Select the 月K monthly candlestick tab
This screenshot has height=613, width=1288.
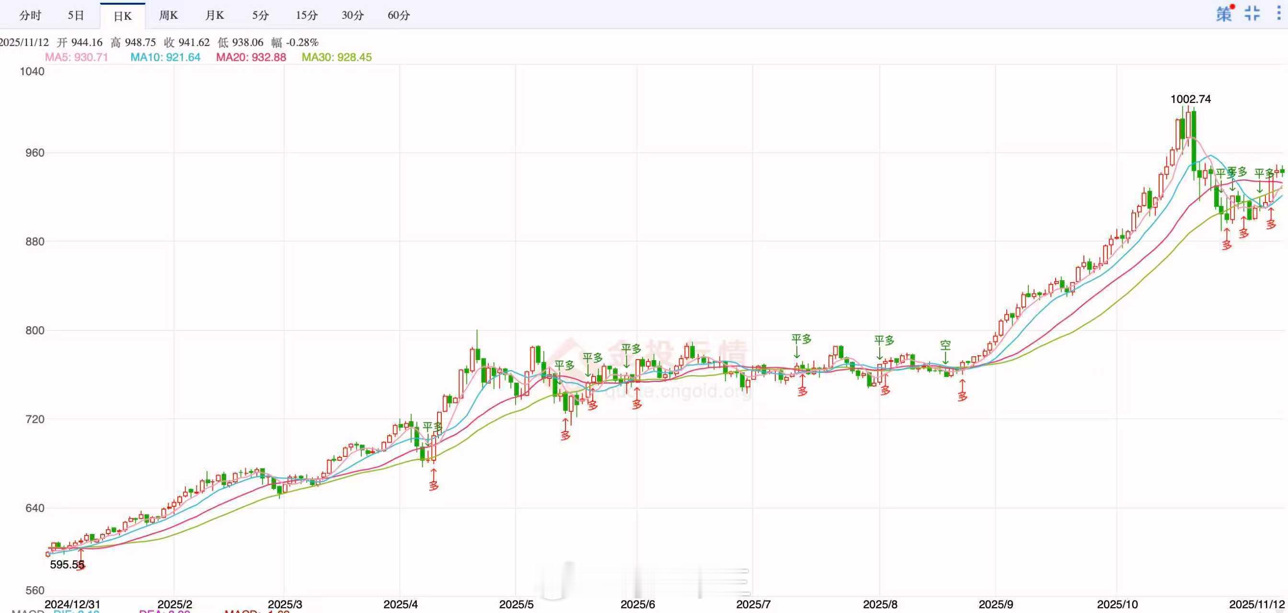(x=215, y=15)
